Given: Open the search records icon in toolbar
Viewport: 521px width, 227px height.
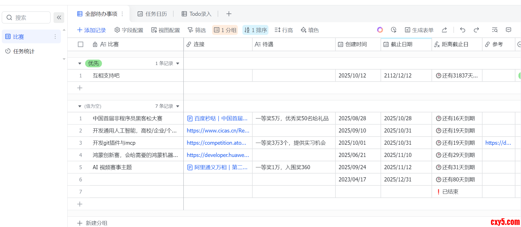Looking at the screenshot, I should [494, 30].
